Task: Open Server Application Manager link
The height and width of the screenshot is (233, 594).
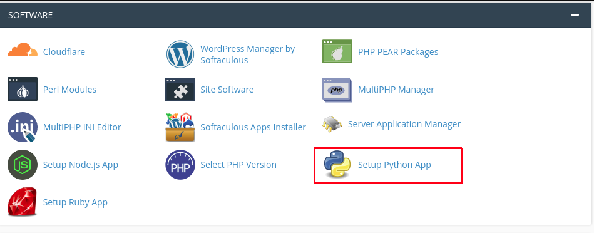Action: pos(404,124)
